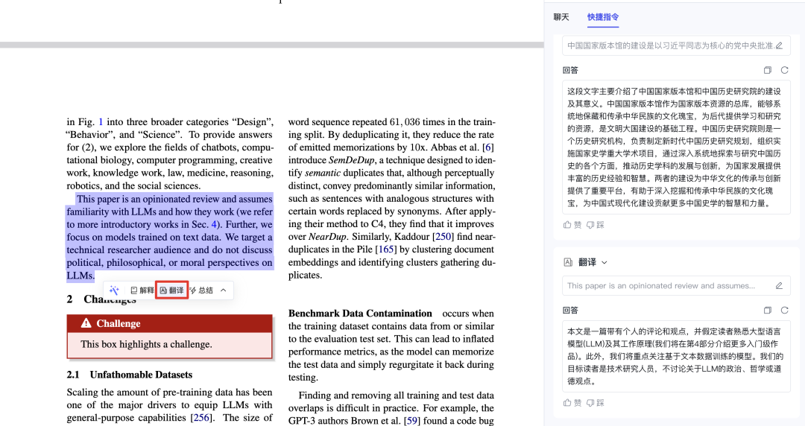805x426 pixels.
Task: Click the red Challenge box header
Action: [x=169, y=323]
